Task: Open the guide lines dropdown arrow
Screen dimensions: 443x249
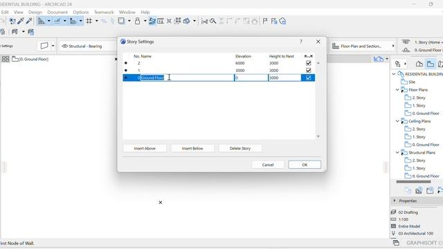Action: pyautogui.click(x=49, y=21)
